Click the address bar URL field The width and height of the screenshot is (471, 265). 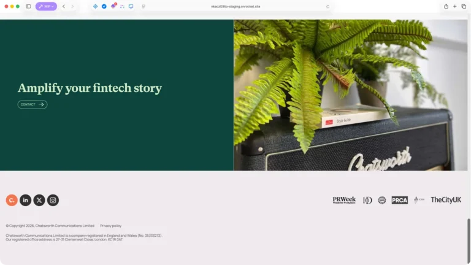[235, 6]
